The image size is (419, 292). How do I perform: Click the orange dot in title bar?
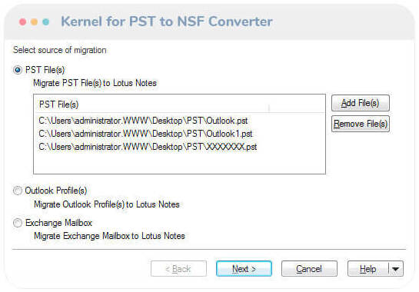pos(34,22)
